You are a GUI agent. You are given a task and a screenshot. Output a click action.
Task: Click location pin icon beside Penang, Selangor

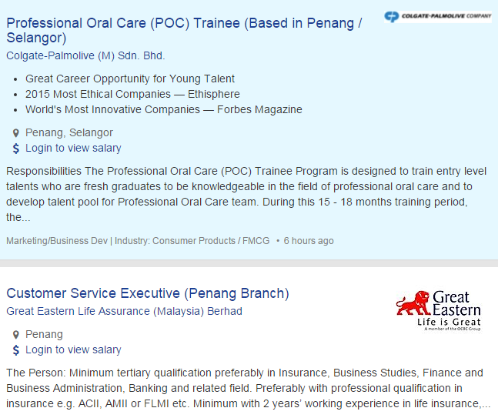15,133
